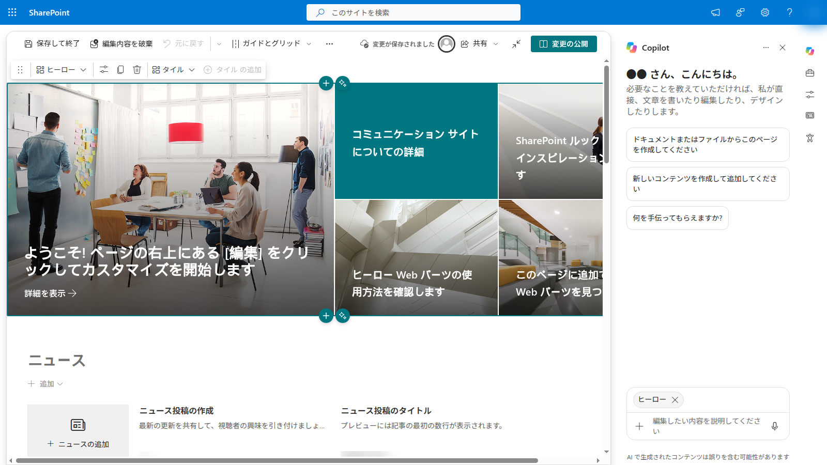The height and width of the screenshot is (465, 827).
Task: Open the ガイドとグリッド dropdown
Action: (x=272, y=44)
